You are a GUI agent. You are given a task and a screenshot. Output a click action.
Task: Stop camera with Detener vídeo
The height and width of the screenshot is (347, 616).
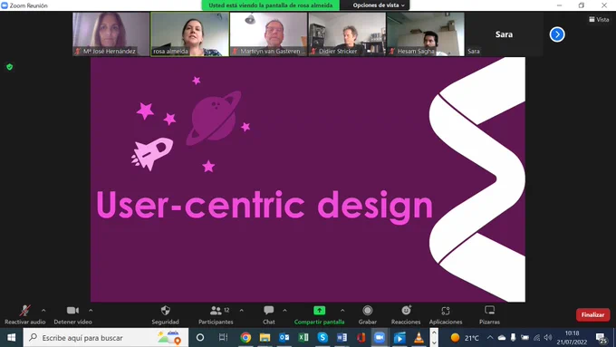(72, 314)
